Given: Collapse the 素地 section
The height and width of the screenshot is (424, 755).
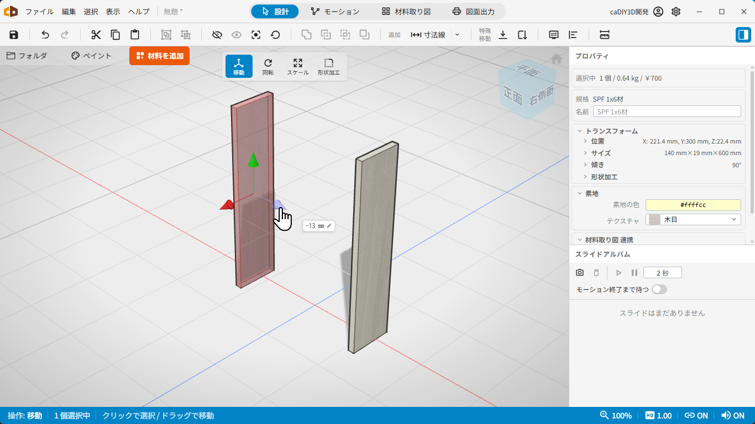Looking at the screenshot, I should click(x=580, y=193).
